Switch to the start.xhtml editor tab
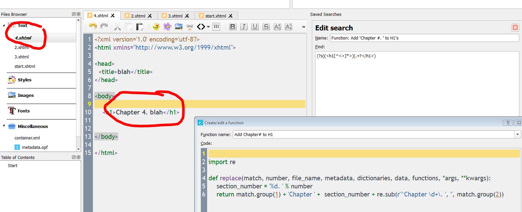The width and height of the screenshot is (522, 212). 216,16
